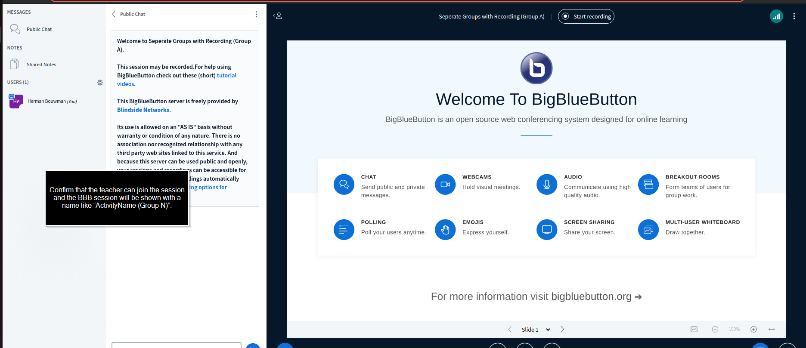Go to the next slide
This screenshot has height=348, width=806.
[x=562, y=330]
